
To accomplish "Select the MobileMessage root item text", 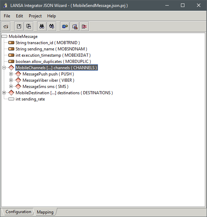I will pyautogui.click(x=23, y=37).
